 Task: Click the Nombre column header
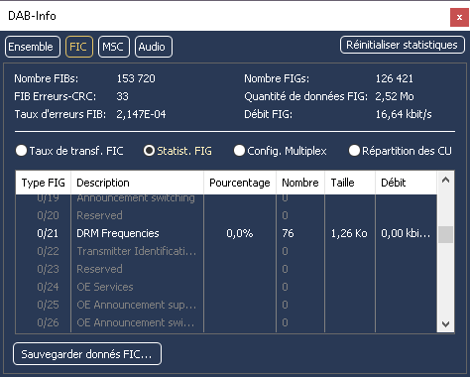[x=300, y=183]
